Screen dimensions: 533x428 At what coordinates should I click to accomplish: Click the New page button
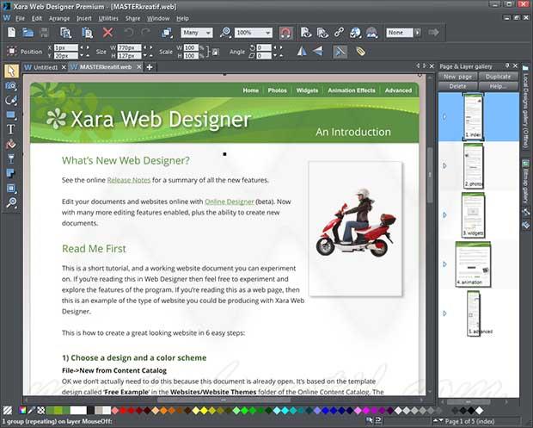pyautogui.click(x=458, y=77)
